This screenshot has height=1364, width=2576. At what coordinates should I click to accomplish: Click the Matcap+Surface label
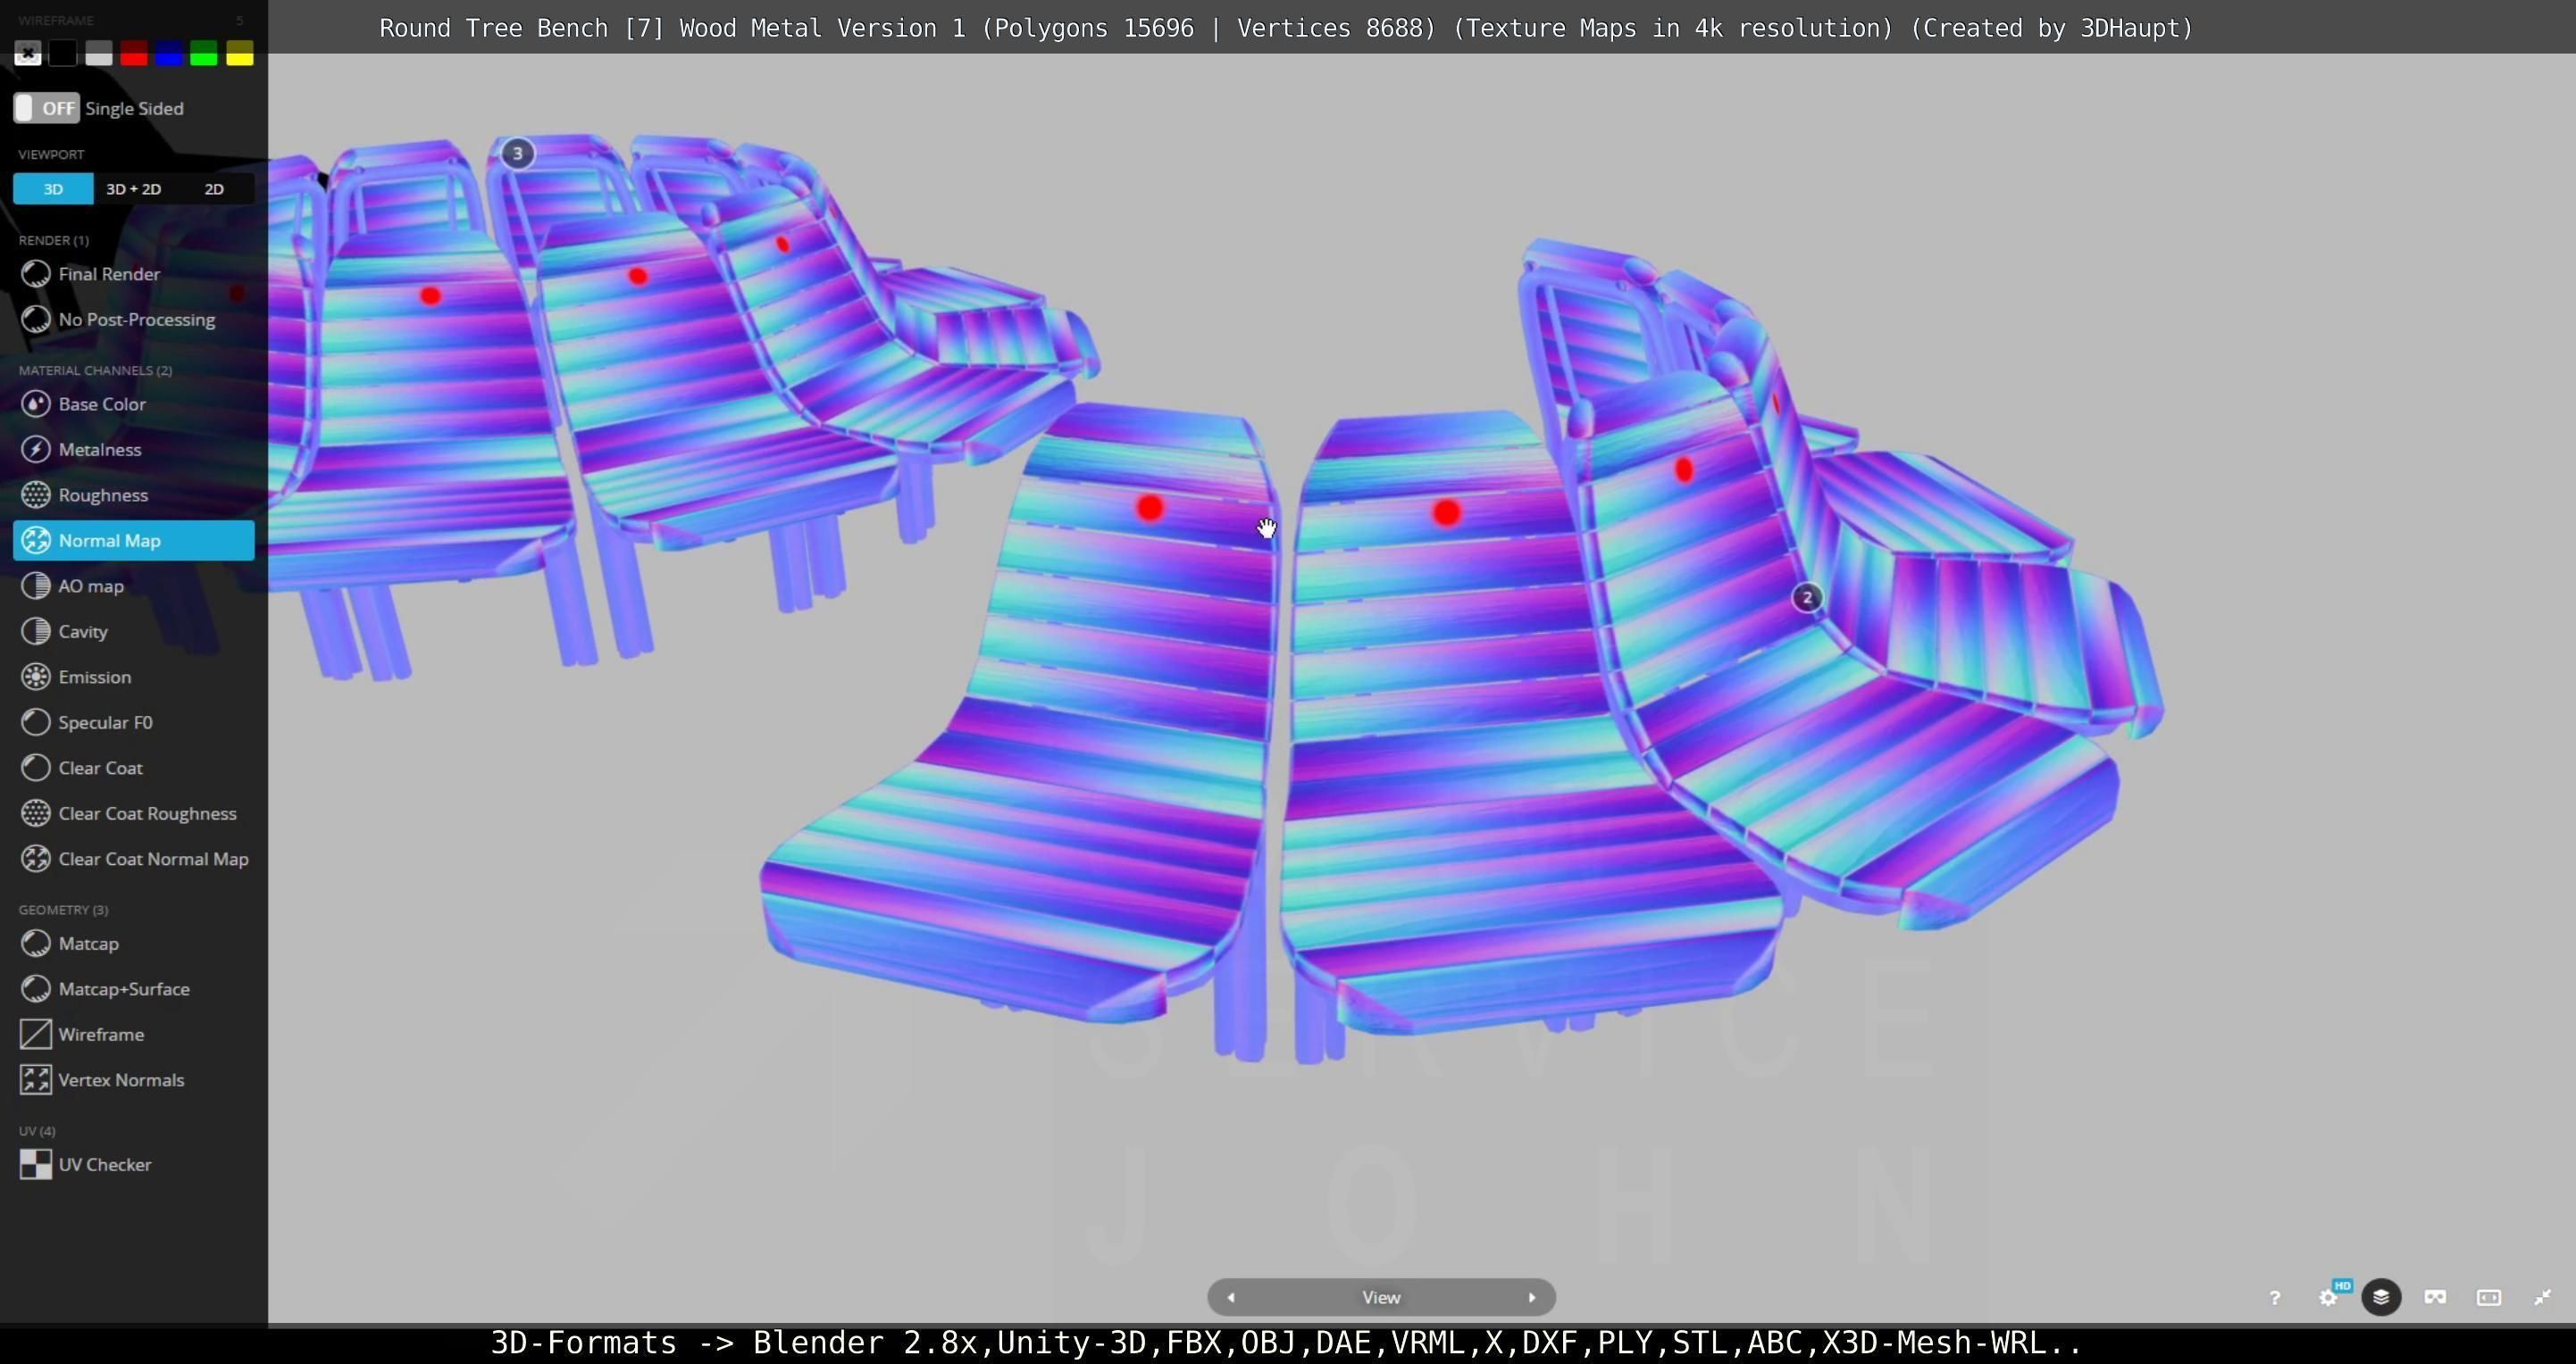[x=124, y=988]
